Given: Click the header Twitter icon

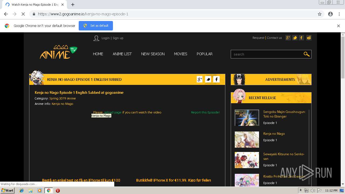Looking at the screenshot, I should click(x=295, y=38).
